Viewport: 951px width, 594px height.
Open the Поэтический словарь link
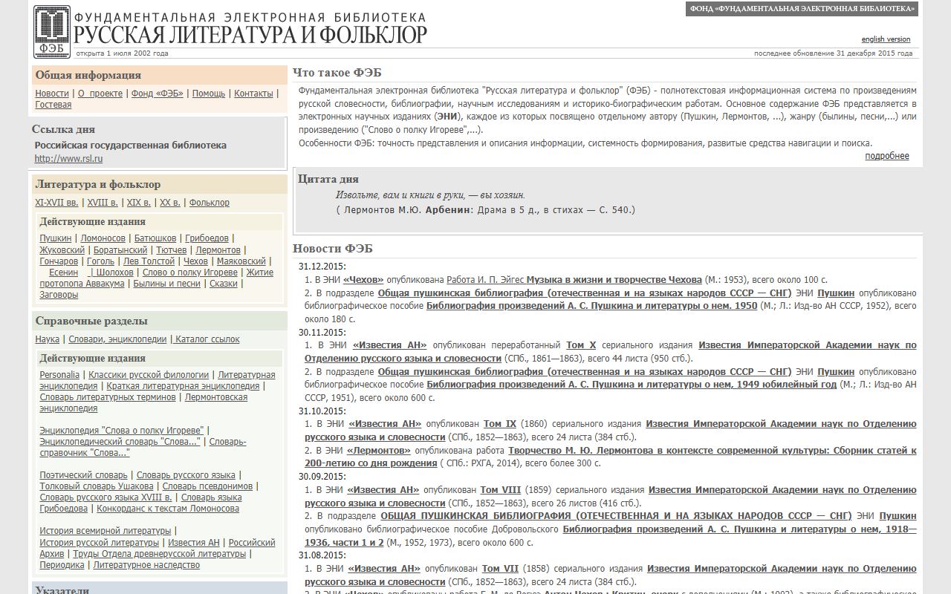83,475
